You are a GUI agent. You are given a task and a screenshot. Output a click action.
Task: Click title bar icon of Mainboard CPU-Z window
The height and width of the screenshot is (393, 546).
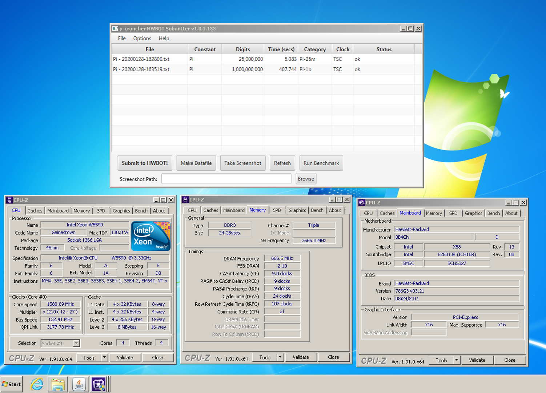tap(362, 203)
